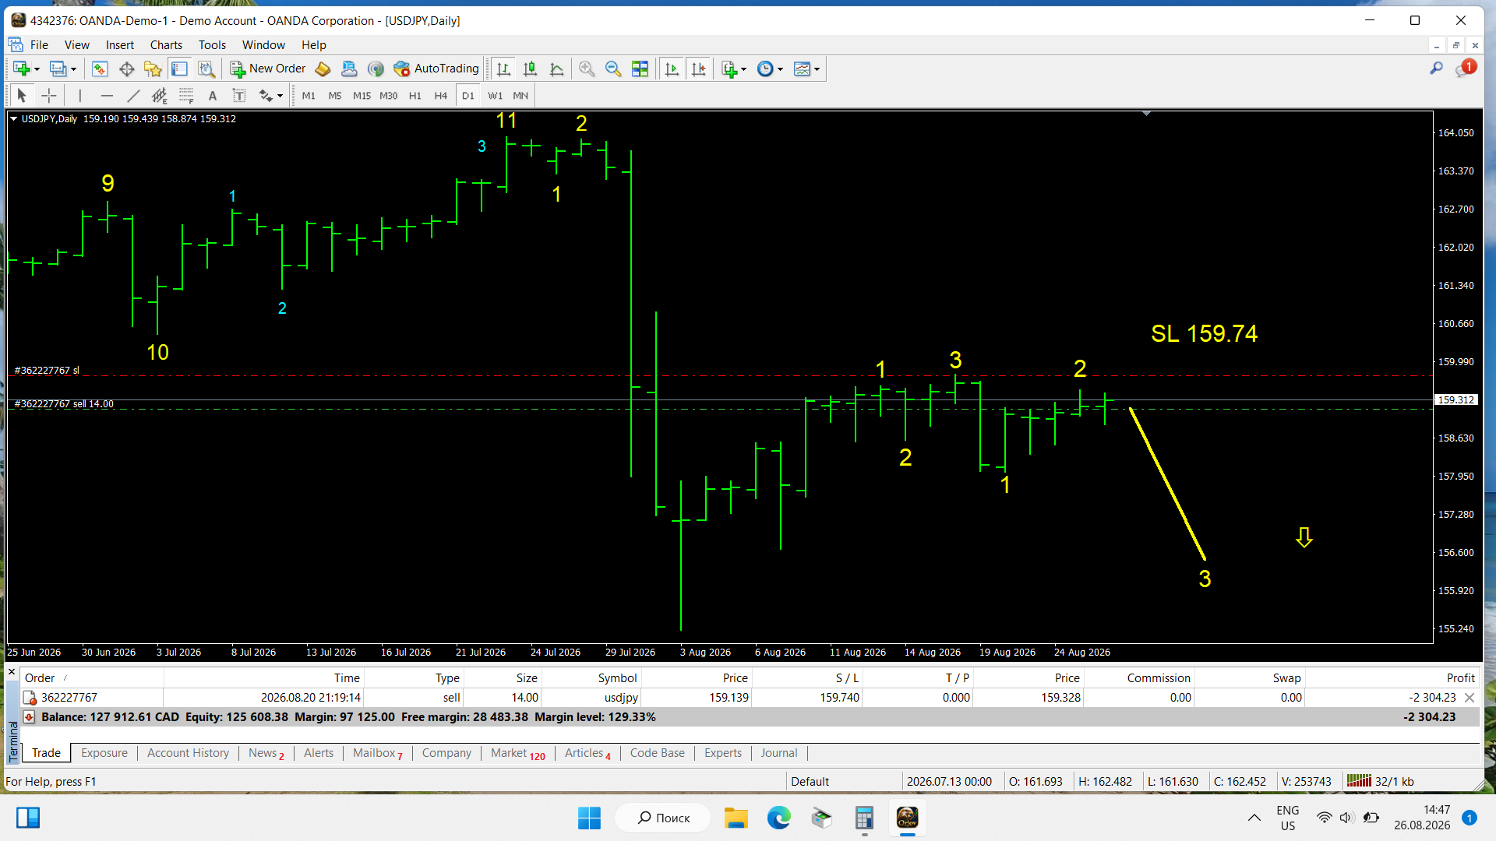1496x841 pixels.
Task: Close order 362227767 with the X
Action: click(x=1470, y=698)
